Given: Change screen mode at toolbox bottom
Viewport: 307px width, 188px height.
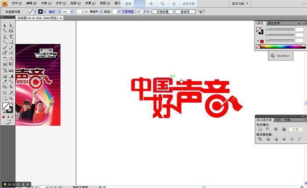Looking at the screenshot, I should [8, 122].
